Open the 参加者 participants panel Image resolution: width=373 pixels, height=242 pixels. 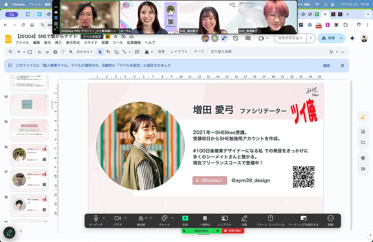[141, 220]
